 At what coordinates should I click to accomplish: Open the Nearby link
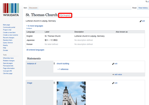[x=5, y=45]
